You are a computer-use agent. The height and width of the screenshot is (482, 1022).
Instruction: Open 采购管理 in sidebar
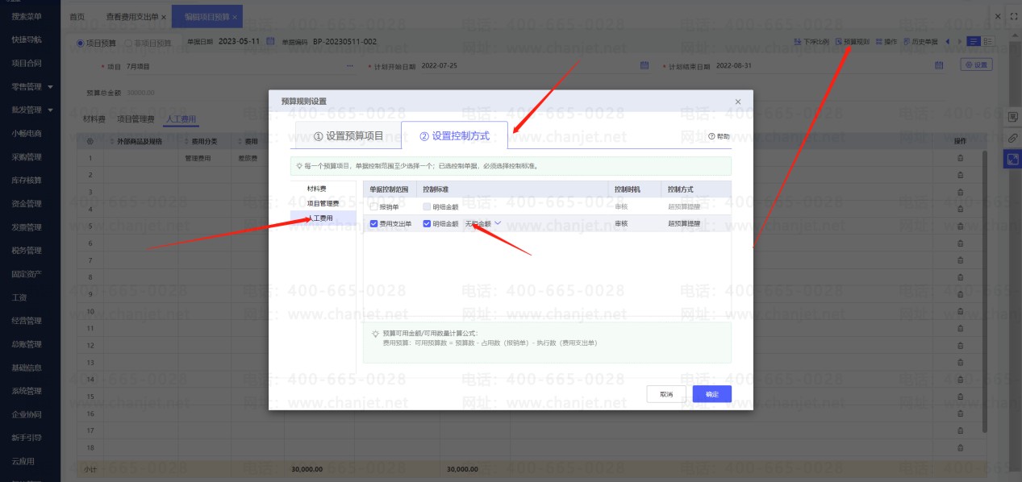click(27, 156)
